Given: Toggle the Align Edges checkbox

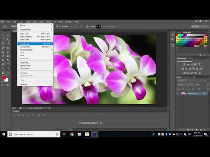Looking at the screenshot, I should pos(104,27).
